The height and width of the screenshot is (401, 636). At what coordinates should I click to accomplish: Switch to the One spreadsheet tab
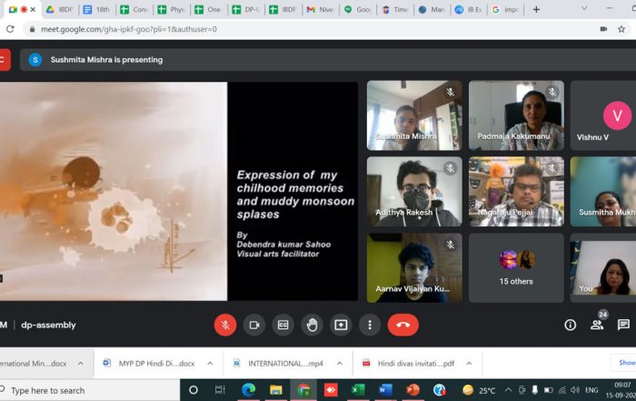pos(208,9)
